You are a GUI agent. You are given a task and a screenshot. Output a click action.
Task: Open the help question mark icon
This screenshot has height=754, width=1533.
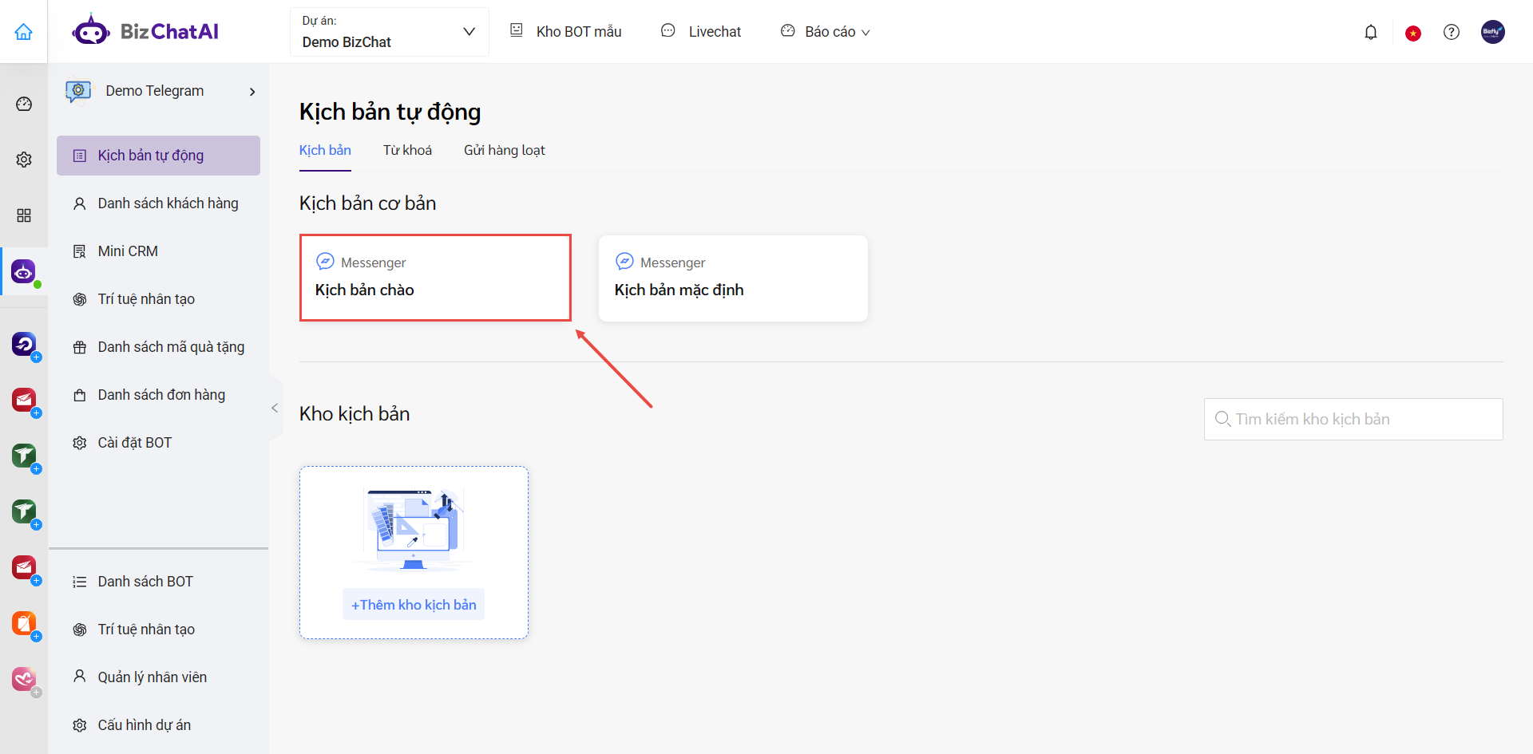(x=1452, y=32)
